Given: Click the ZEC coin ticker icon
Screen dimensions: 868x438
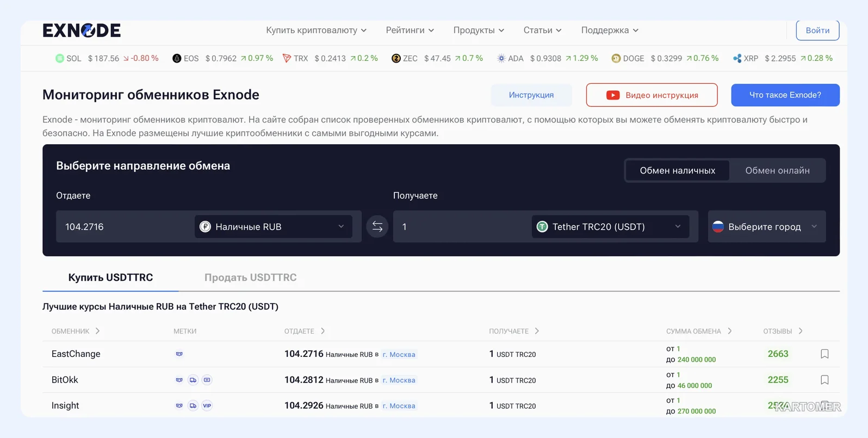Looking at the screenshot, I should [x=396, y=58].
